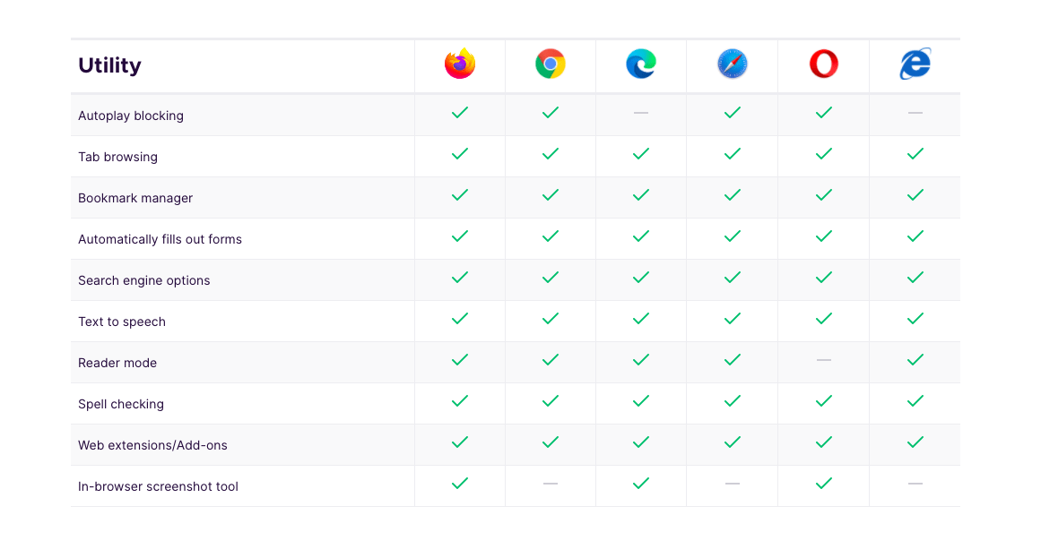Click Safari's check mark for Search engine options

(733, 277)
